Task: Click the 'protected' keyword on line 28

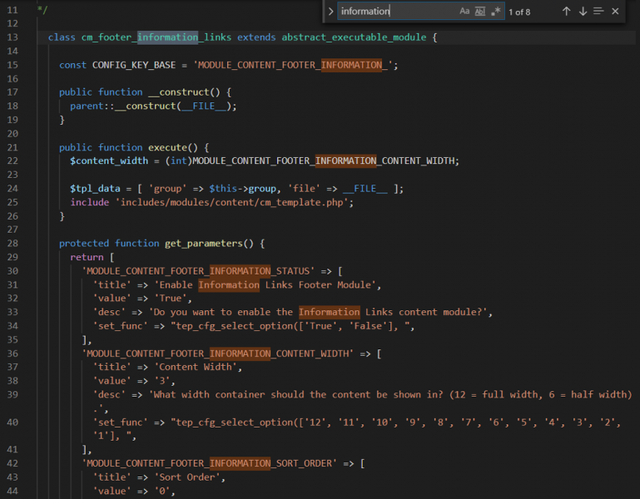Action: 84,244
